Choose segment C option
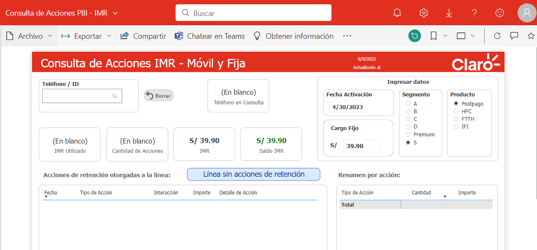Viewport: 537px width, 250px height. point(408,119)
